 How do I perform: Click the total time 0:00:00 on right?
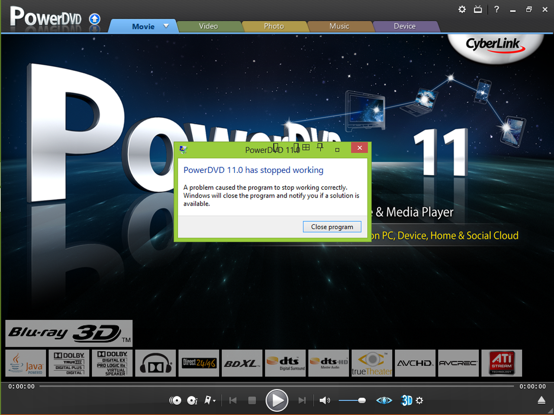coord(533,386)
